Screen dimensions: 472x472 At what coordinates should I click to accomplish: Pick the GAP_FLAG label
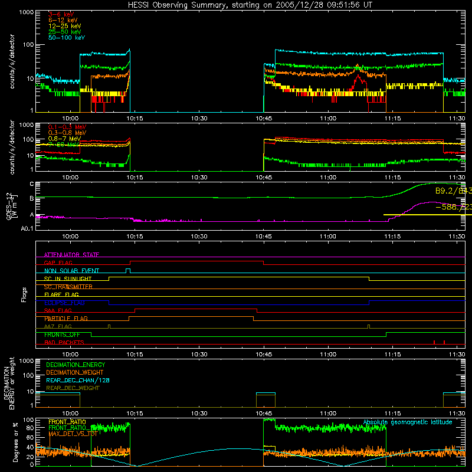[58, 263]
